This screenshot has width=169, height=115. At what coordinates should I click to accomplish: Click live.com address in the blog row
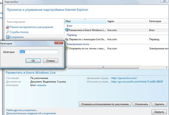click(x=112, y=30)
